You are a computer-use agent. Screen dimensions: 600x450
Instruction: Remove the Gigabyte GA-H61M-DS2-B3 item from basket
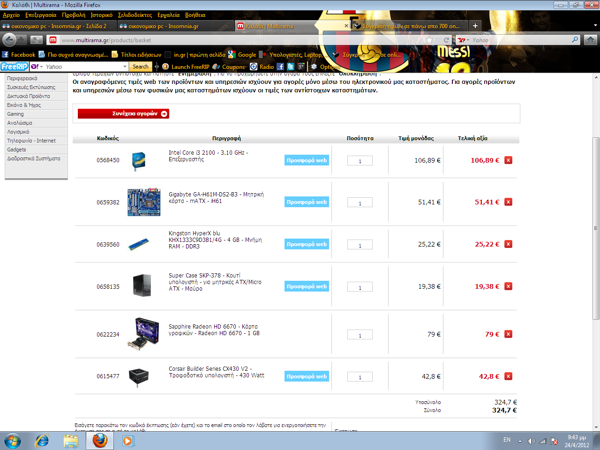[x=508, y=202]
